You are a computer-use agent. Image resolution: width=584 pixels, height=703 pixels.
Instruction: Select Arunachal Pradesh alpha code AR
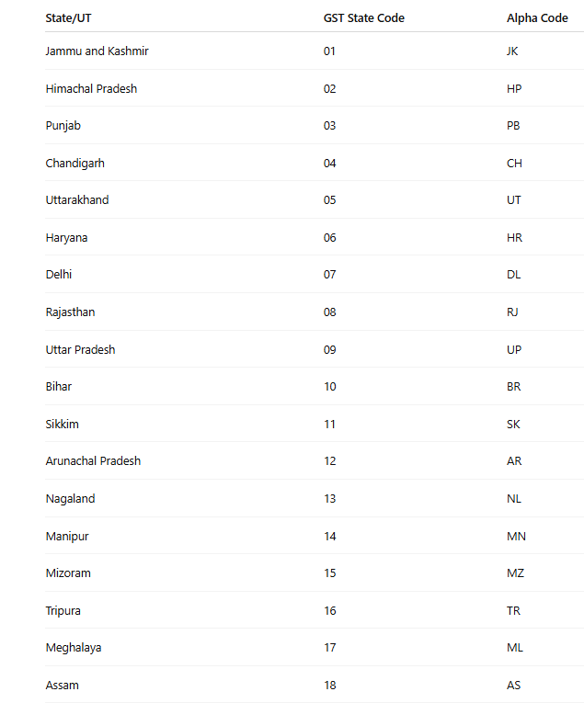514,461
